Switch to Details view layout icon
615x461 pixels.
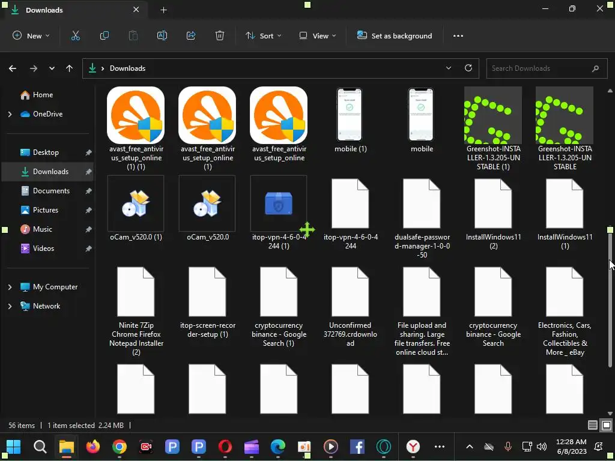[x=592, y=426]
